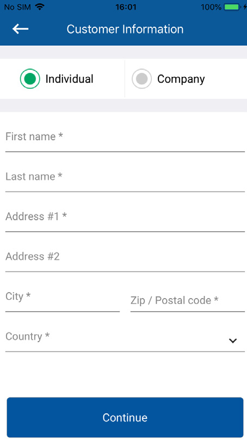Click the First name input field

pos(125,138)
